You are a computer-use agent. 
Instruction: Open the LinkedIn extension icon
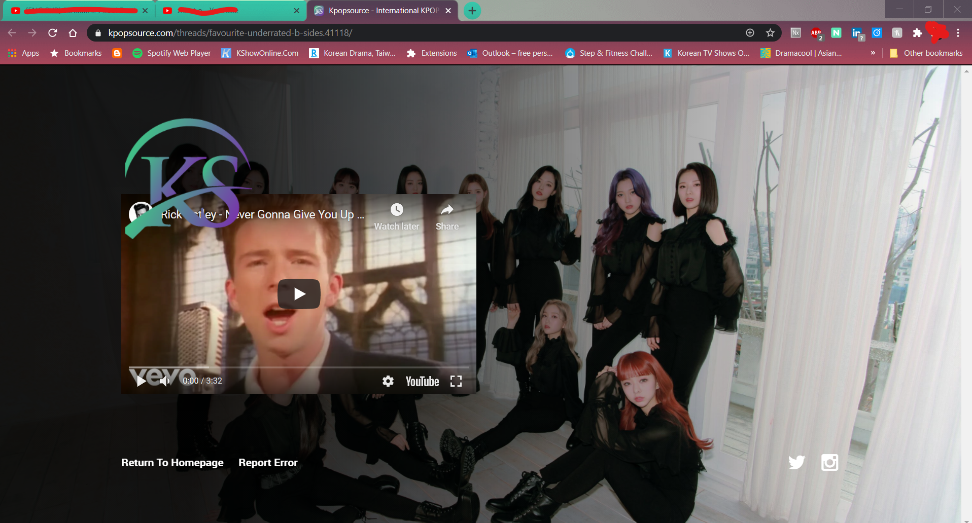857,33
